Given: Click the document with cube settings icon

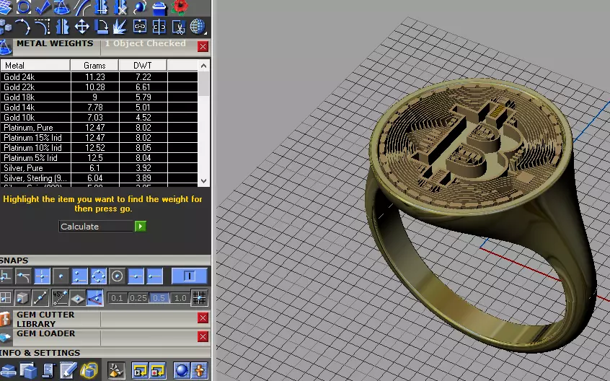Looking at the screenshot, I should (28, 370).
